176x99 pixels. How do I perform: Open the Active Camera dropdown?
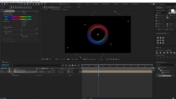click(93, 59)
